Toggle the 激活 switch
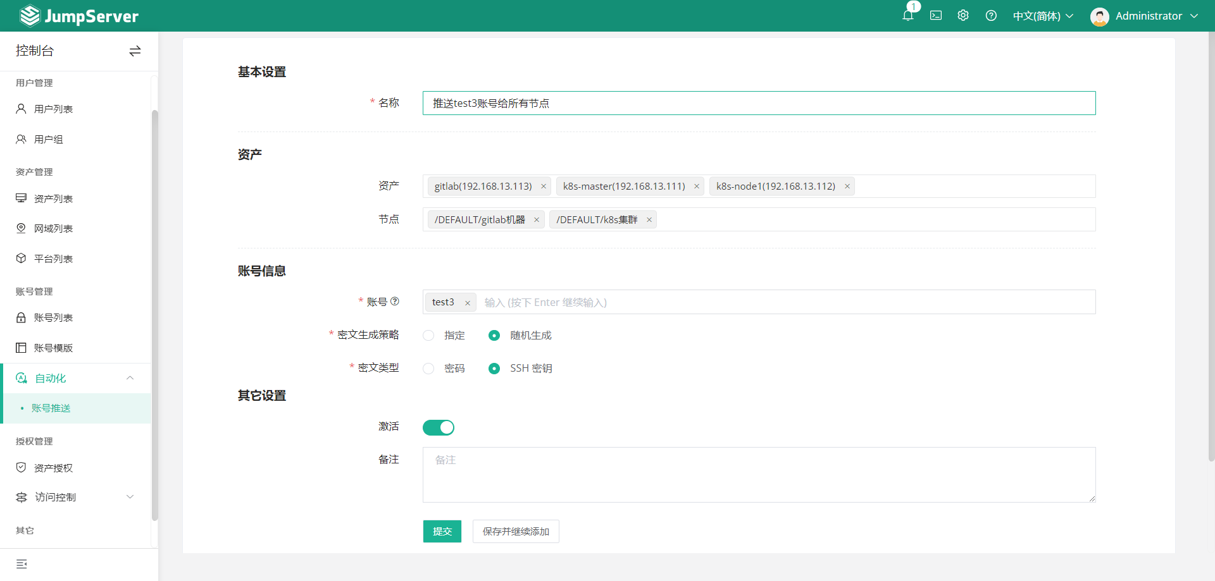The height and width of the screenshot is (581, 1215). [x=439, y=428]
